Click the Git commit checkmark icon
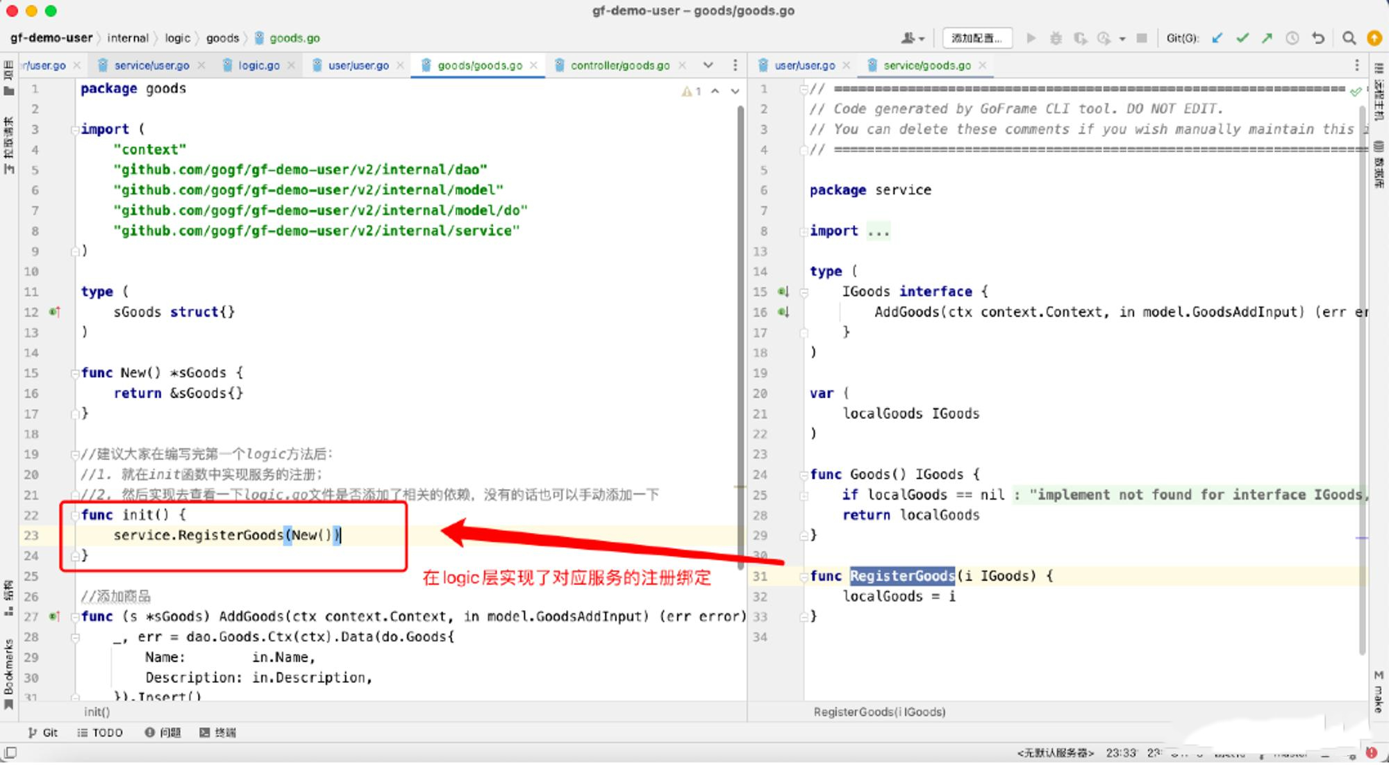1389x765 pixels. 1244,38
